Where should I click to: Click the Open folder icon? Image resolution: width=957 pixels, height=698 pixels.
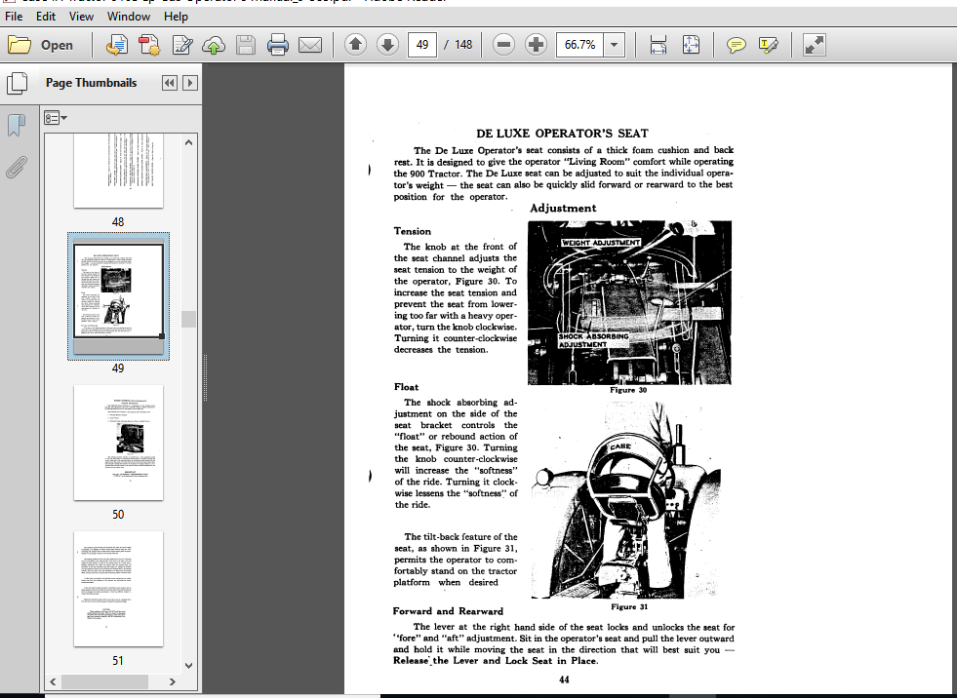click(x=20, y=45)
